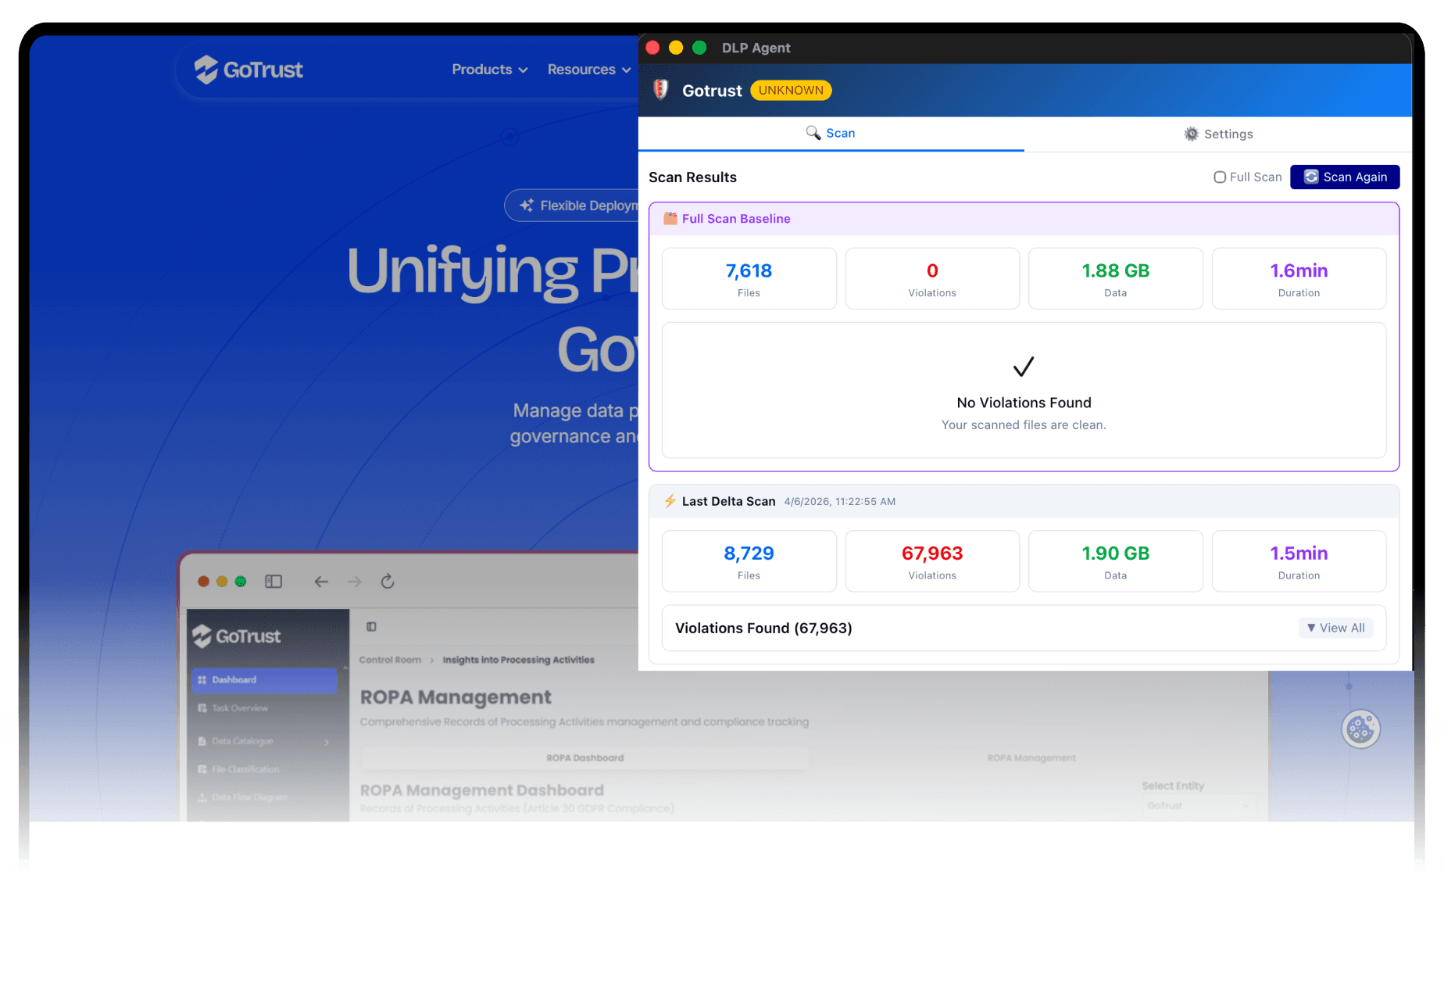Image resolution: width=1444 pixels, height=992 pixels.
Task: Click the ROPA Management page heading
Action: 456,697
